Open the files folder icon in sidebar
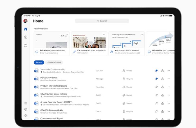The height and width of the screenshot is (128, 196). (26, 46)
